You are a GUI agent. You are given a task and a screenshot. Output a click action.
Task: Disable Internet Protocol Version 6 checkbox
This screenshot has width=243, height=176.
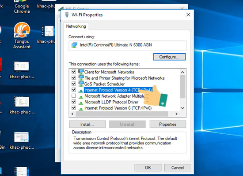[x=74, y=108]
